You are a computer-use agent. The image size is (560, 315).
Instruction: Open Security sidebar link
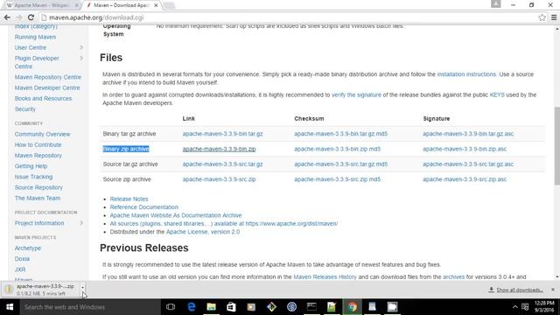tap(25, 109)
